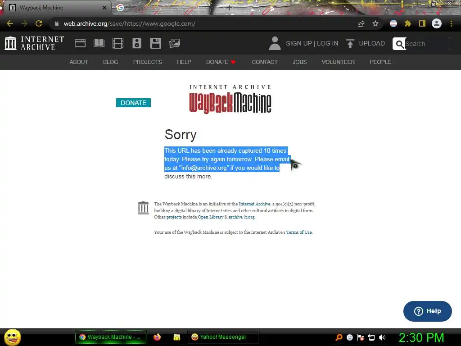Click the site lock icon in address bar
This screenshot has height=346, width=461.
pos(57,23)
